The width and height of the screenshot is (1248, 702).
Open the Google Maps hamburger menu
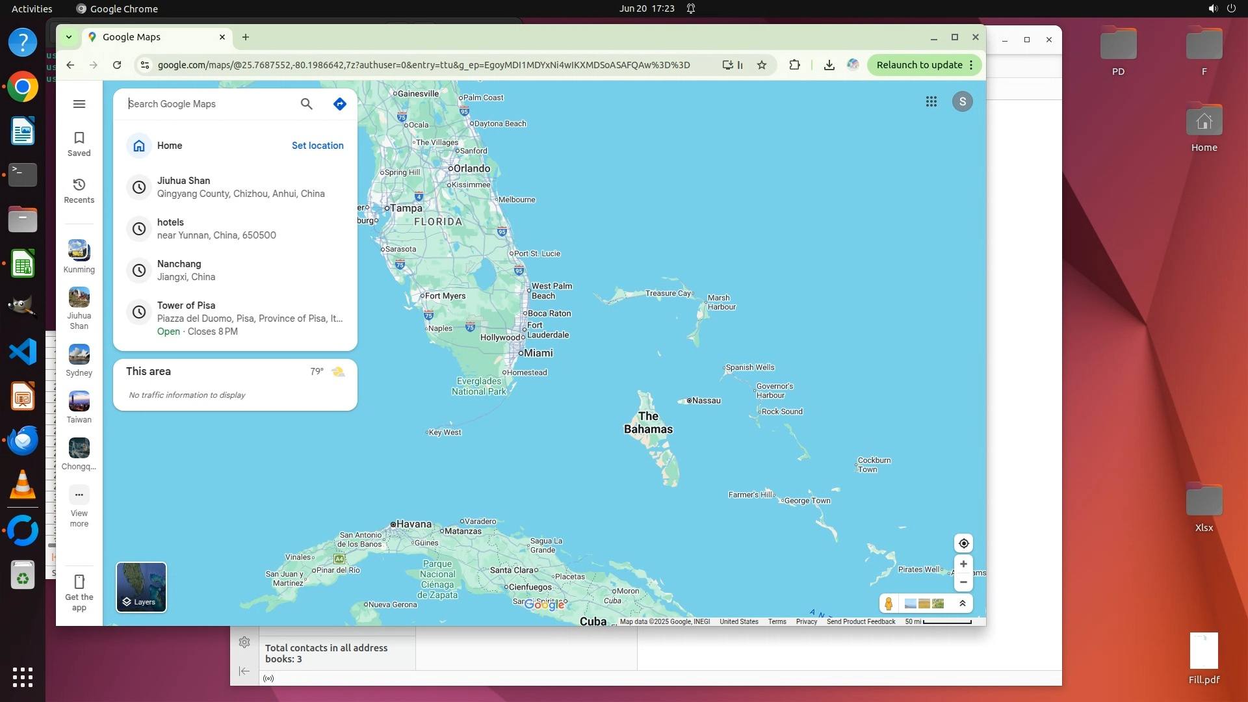pyautogui.click(x=79, y=104)
